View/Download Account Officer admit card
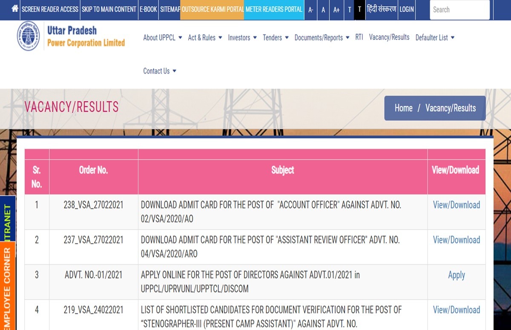511x330 pixels. [456, 205]
